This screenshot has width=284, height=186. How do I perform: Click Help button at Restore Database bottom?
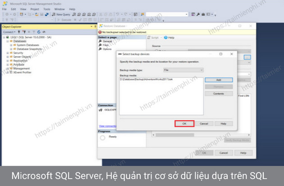pyautogui.click(x=243, y=153)
